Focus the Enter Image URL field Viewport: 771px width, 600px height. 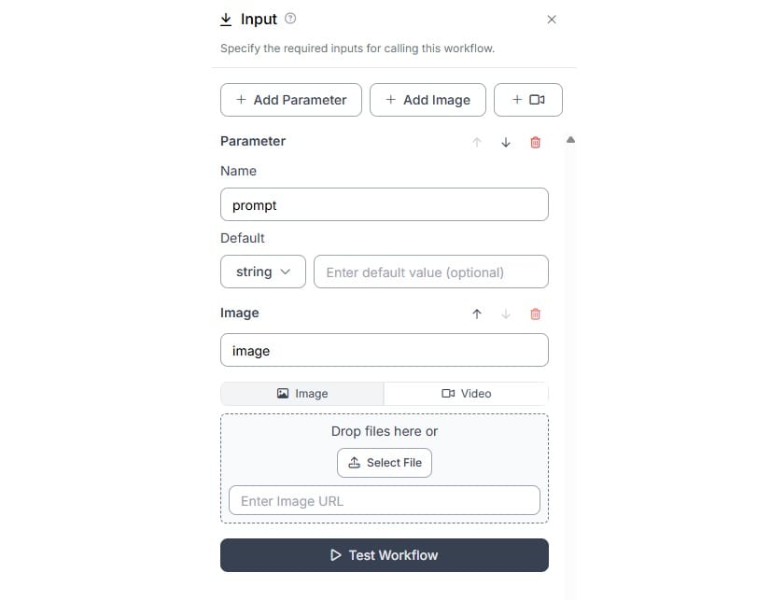tap(385, 501)
